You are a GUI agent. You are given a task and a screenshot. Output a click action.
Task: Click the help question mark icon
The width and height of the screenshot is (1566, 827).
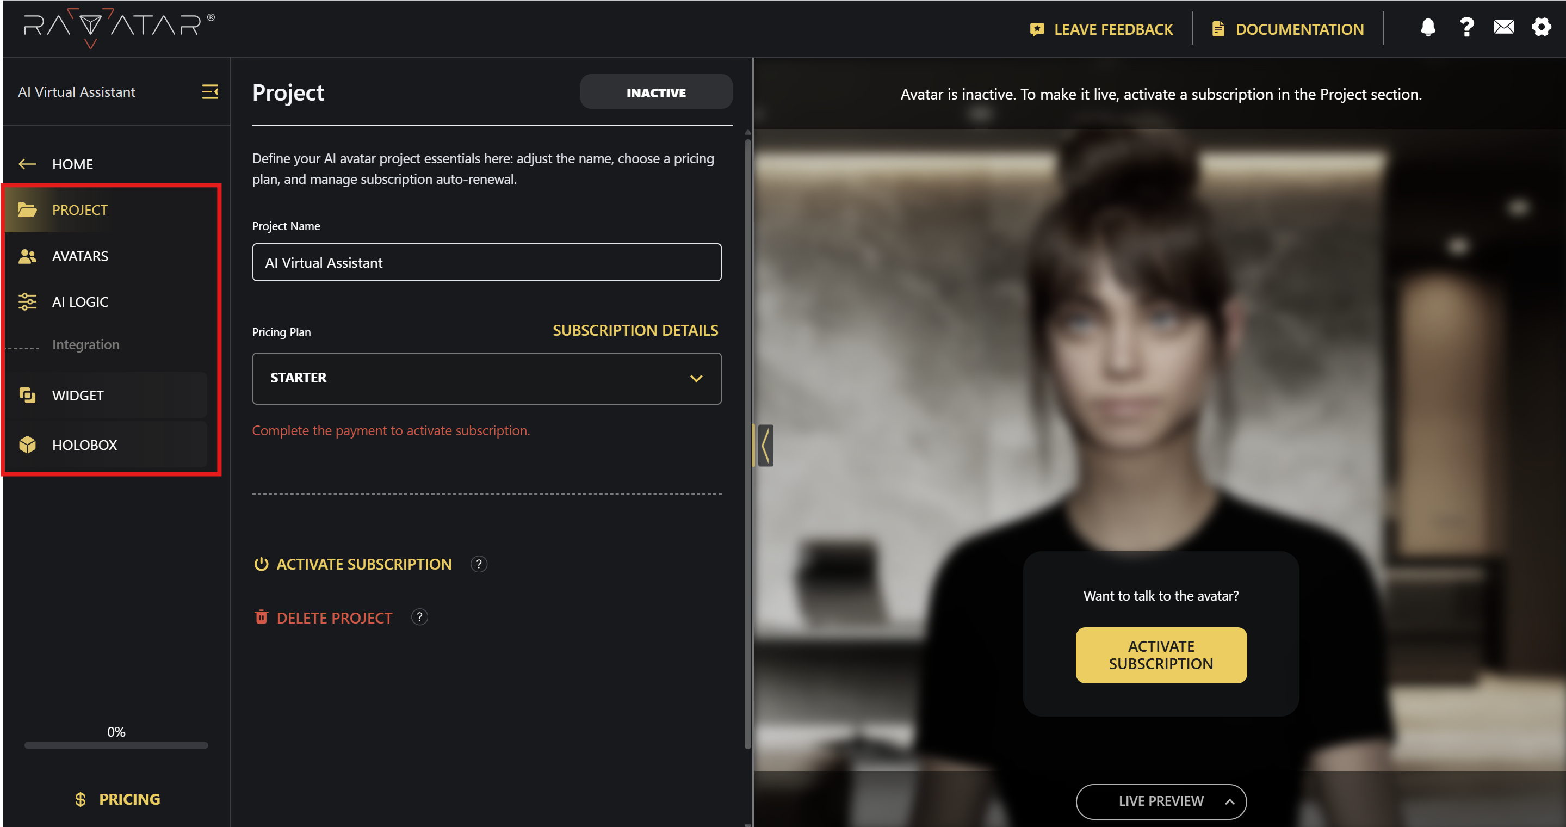click(1466, 27)
